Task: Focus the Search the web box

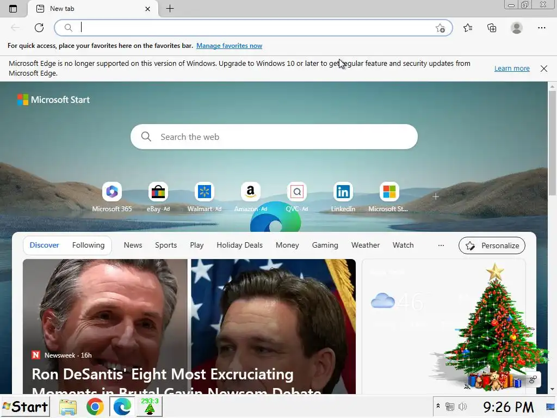Action: tap(274, 137)
